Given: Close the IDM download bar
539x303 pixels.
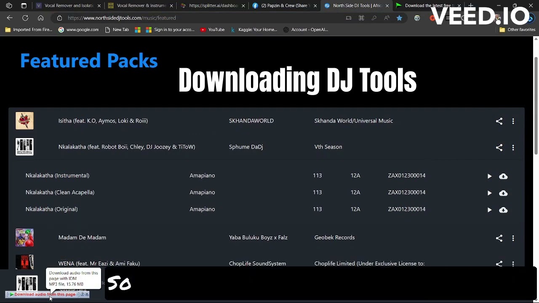Looking at the screenshot, I should [87, 294].
